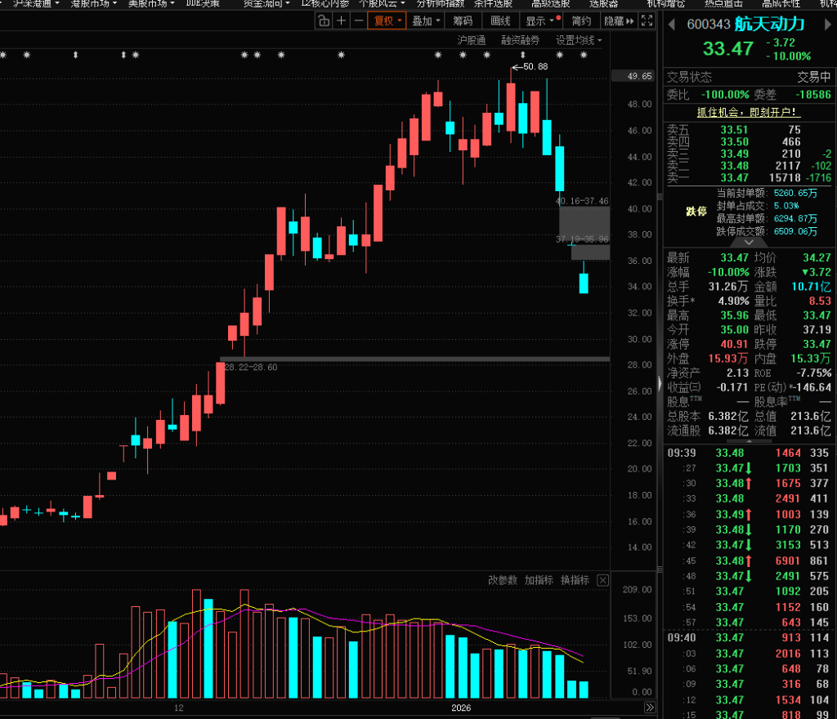Expand the 设置均线 moving average settings

coord(579,40)
